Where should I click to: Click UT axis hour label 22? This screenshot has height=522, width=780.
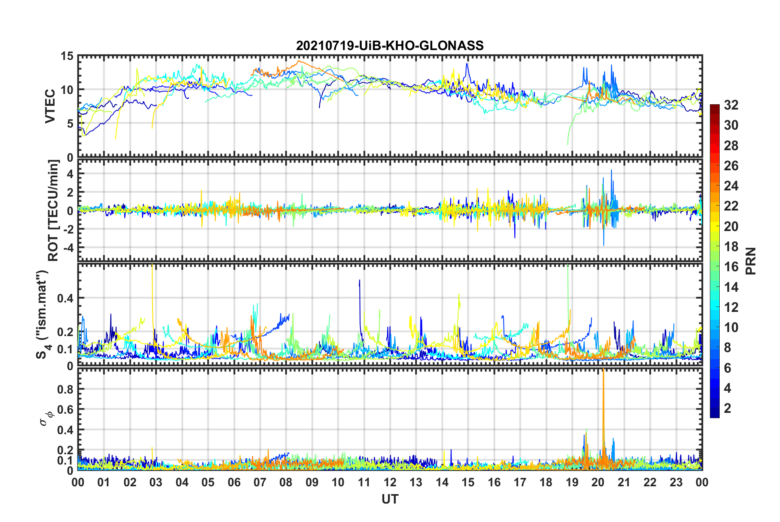[x=650, y=483]
